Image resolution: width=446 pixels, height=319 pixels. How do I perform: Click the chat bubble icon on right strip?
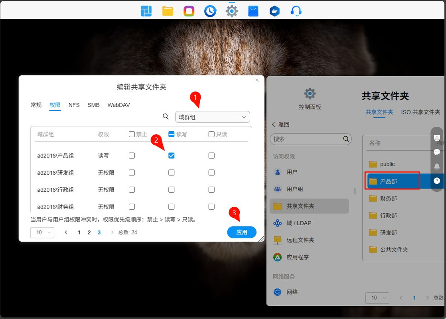click(x=437, y=152)
